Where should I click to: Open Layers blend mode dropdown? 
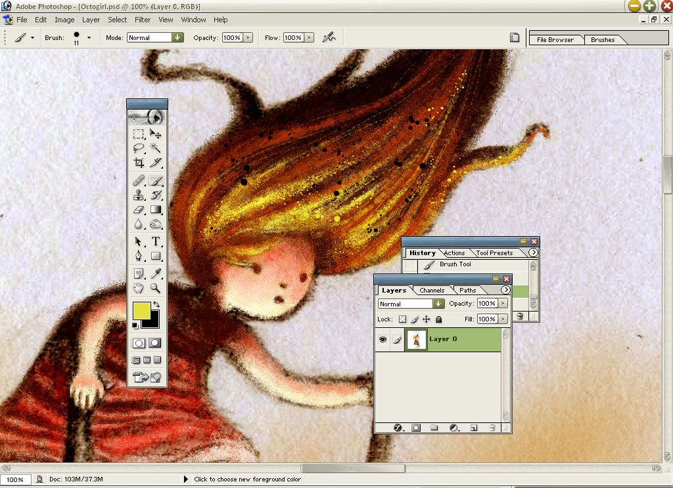[438, 304]
